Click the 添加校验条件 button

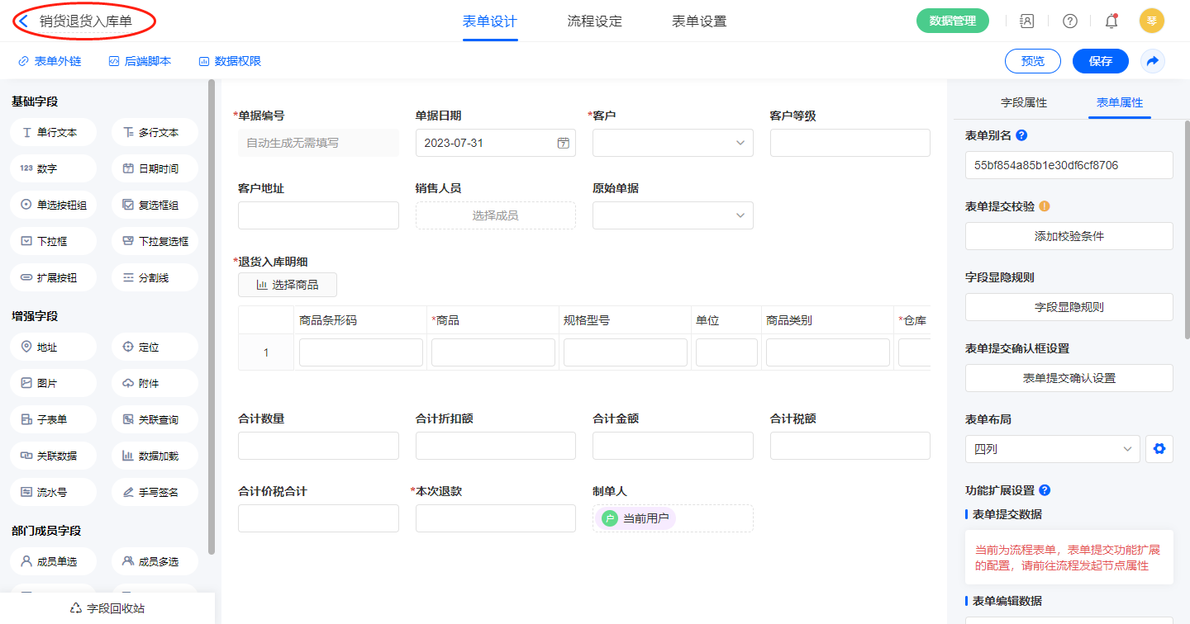pyautogui.click(x=1069, y=236)
